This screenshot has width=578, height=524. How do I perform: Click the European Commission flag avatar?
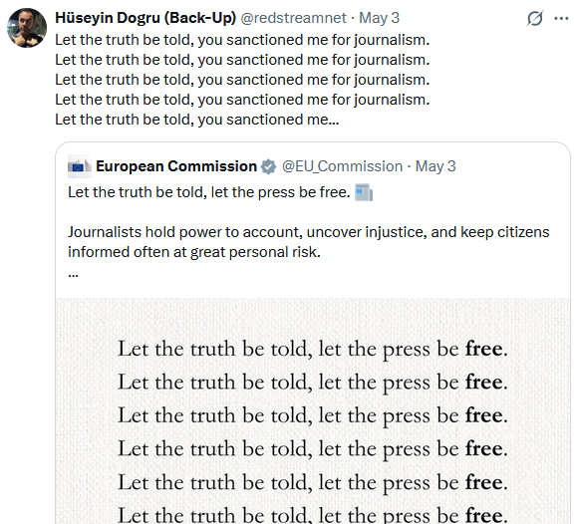80,166
